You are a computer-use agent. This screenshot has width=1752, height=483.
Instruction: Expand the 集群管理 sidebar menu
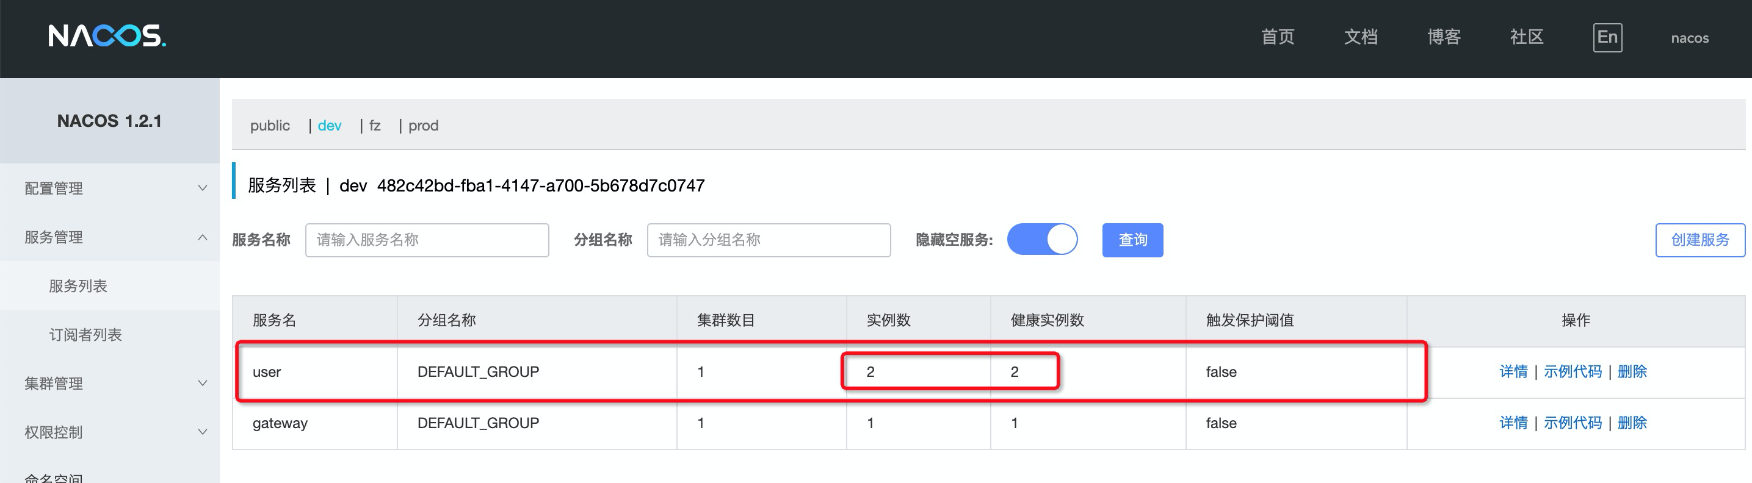[x=109, y=383]
